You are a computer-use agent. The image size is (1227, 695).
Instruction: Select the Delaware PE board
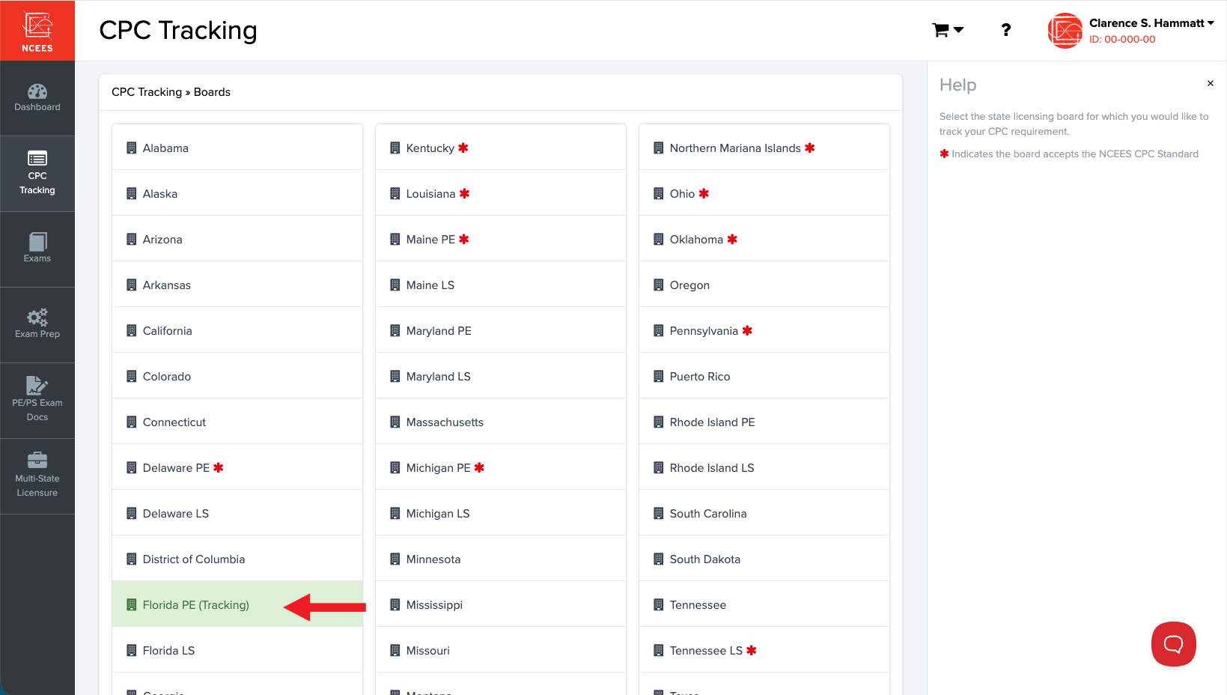click(237, 467)
